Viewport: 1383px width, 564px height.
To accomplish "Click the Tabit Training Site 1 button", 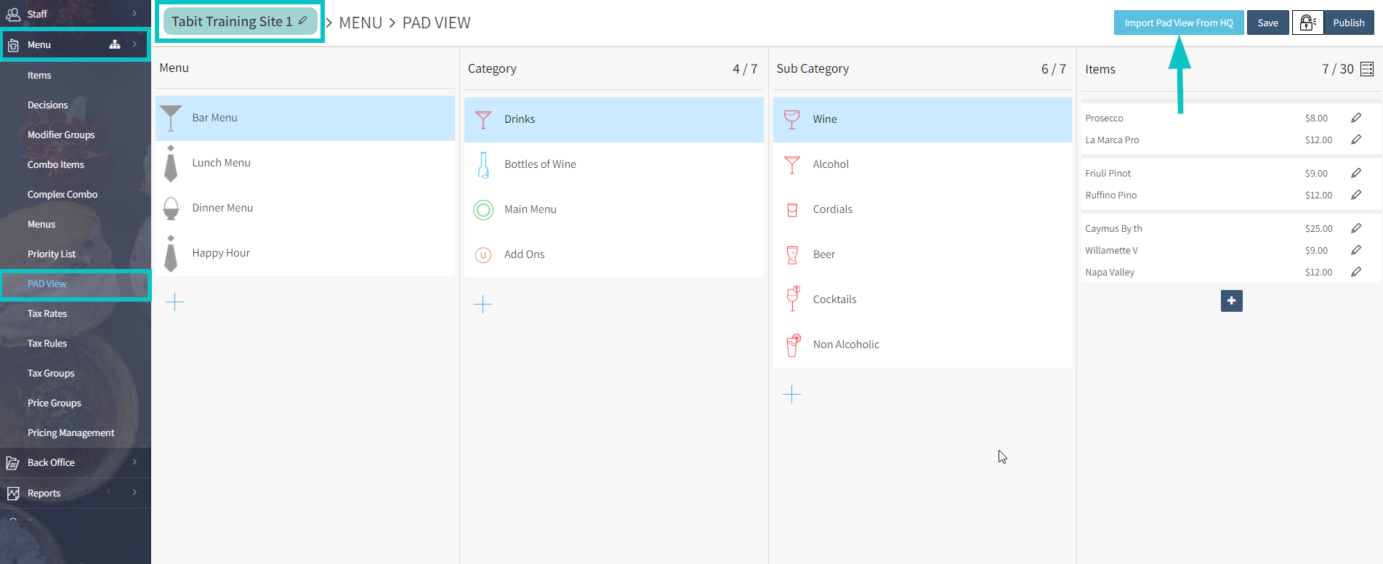I will point(240,21).
